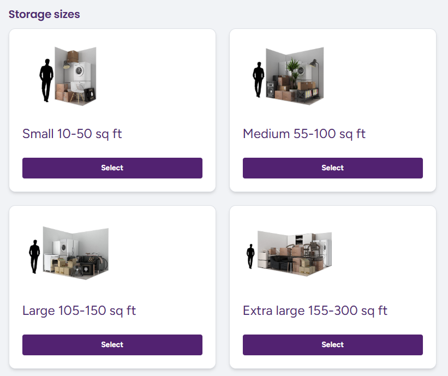
Task: Click the person silhouette in Large card
Action: click(x=34, y=256)
